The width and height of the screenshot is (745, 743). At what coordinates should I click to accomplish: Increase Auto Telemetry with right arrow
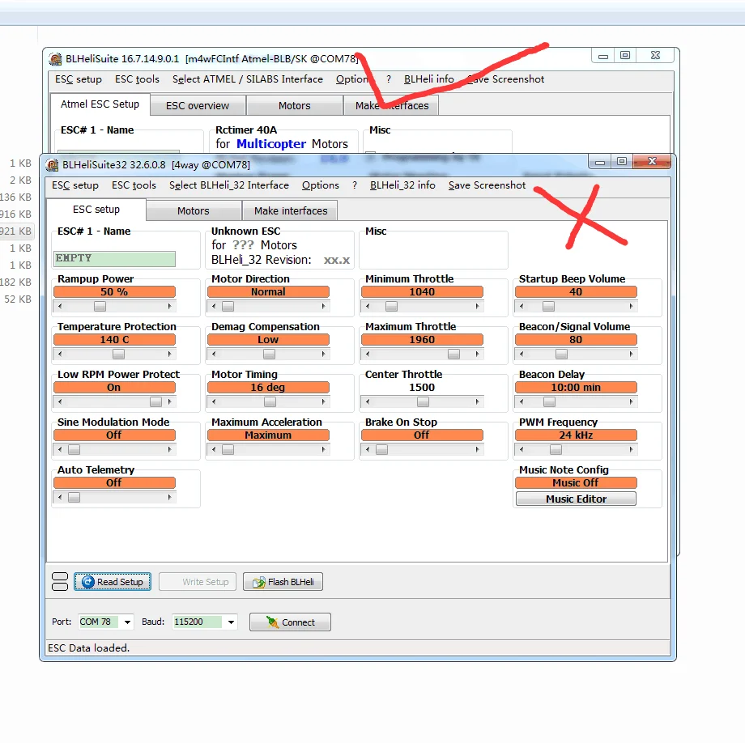(169, 497)
